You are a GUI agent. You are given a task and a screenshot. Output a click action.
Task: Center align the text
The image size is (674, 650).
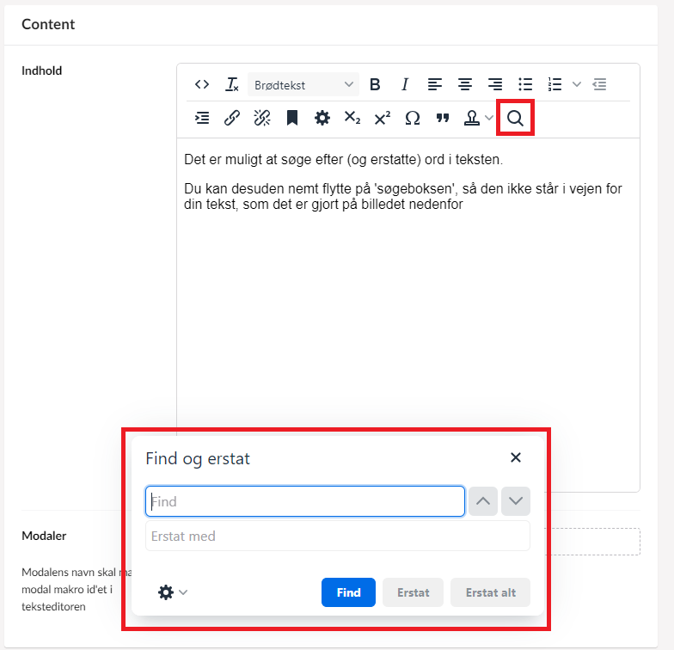[465, 84]
